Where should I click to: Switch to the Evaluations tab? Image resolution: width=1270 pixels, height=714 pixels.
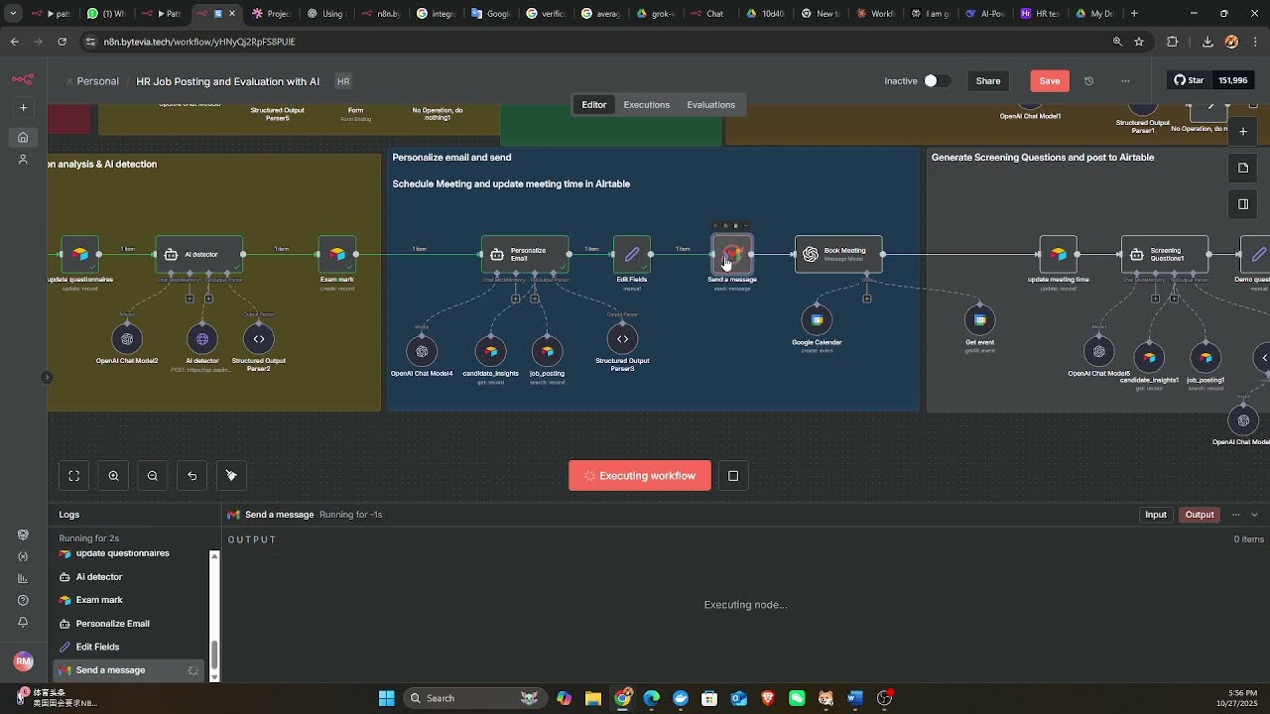tap(710, 105)
